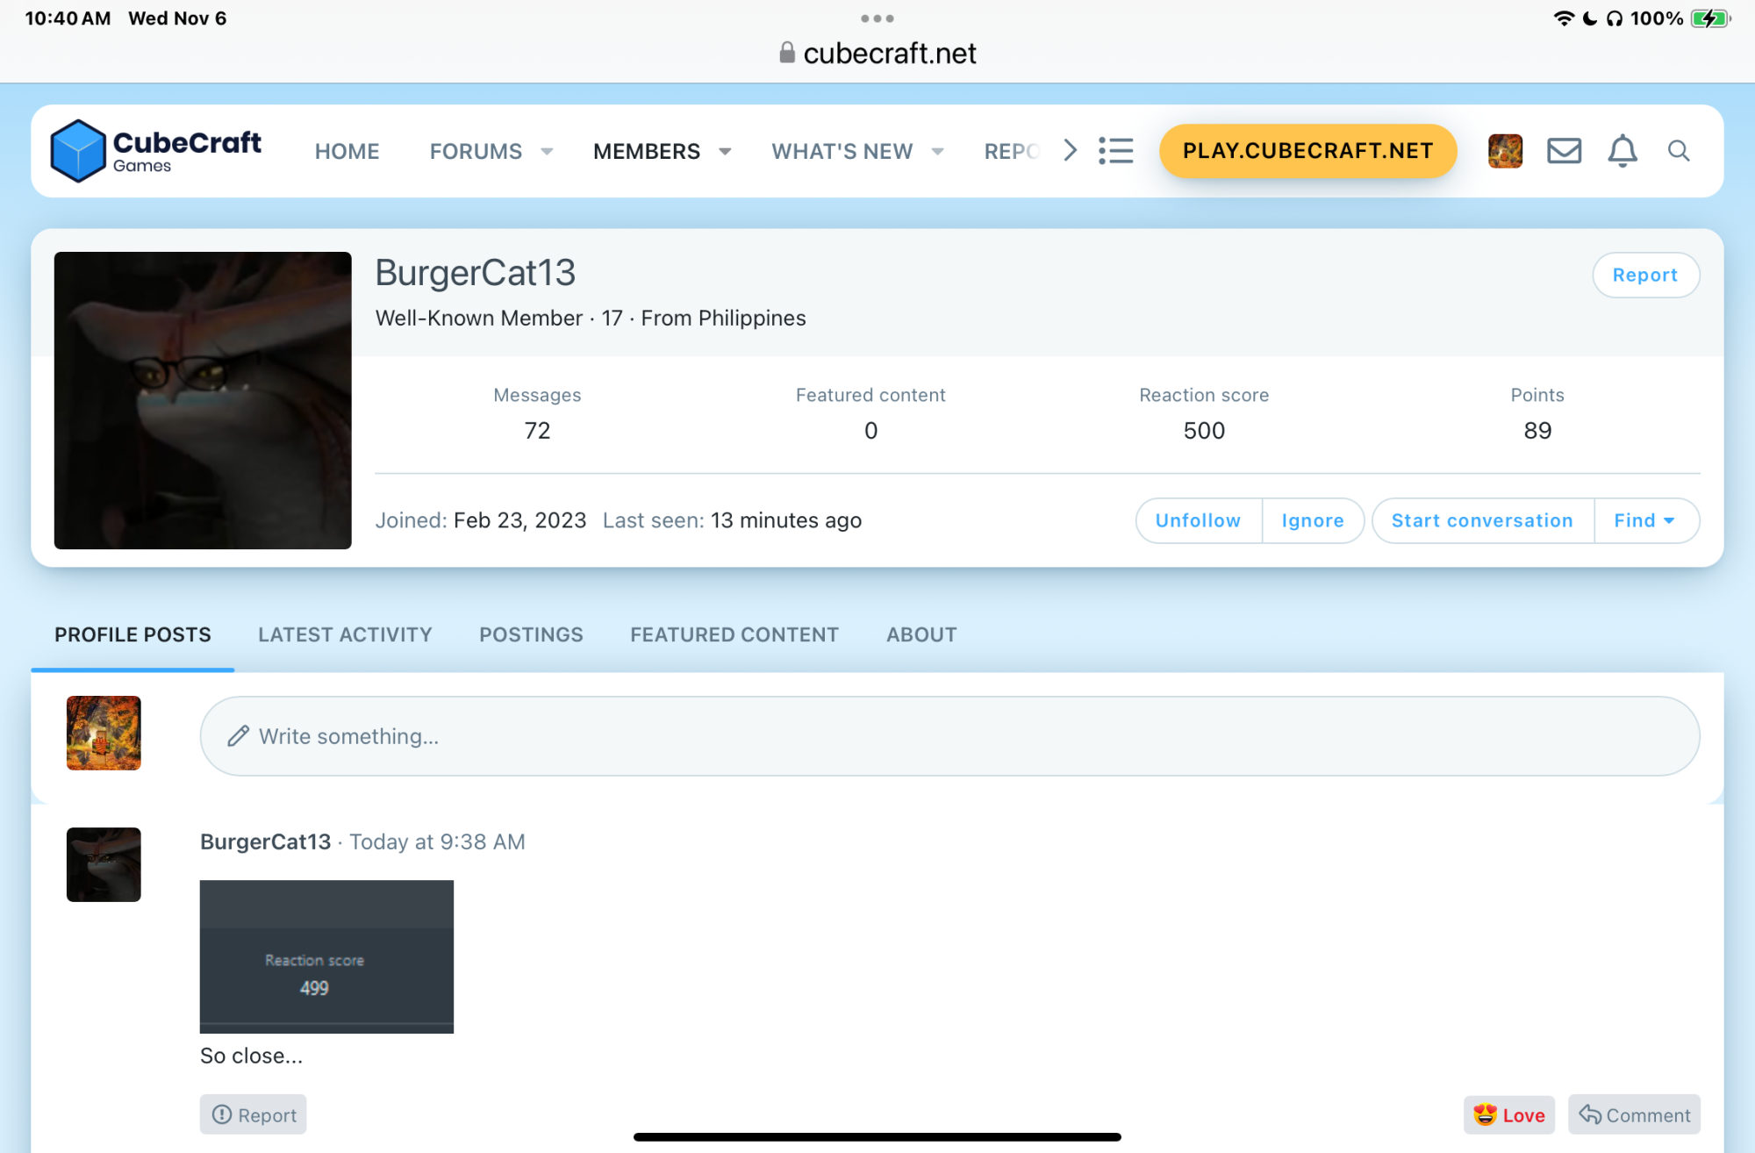Screen dimensions: 1755x1153
Task: Report the 'So close...' profile post
Action: pos(253,1114)
